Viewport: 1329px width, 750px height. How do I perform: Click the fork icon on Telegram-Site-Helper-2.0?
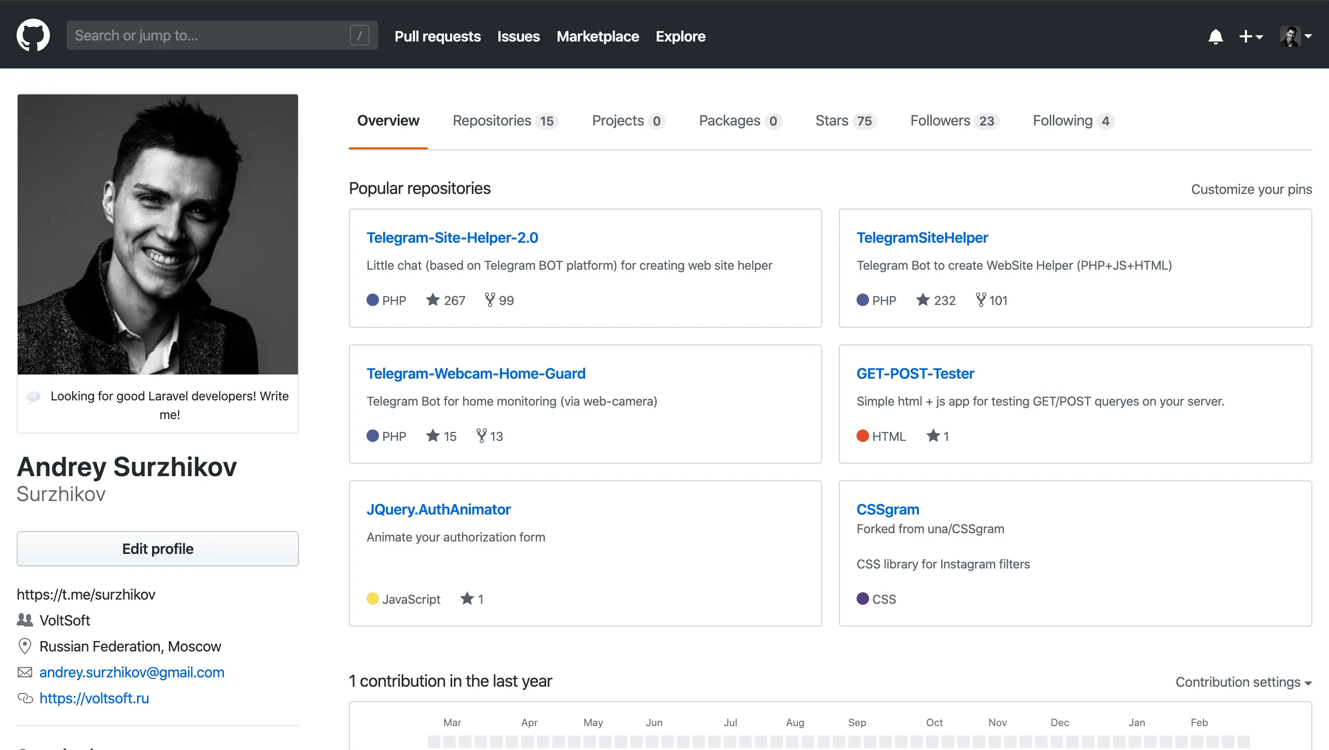(489, 300)
